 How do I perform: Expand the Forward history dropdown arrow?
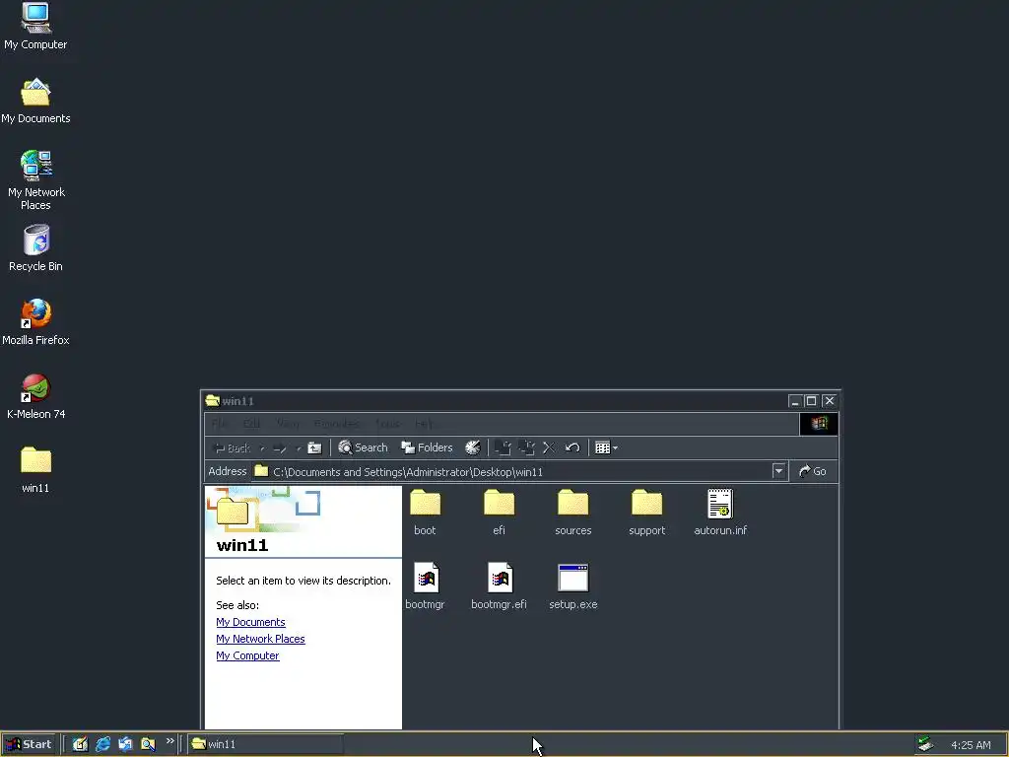point(298,448)
